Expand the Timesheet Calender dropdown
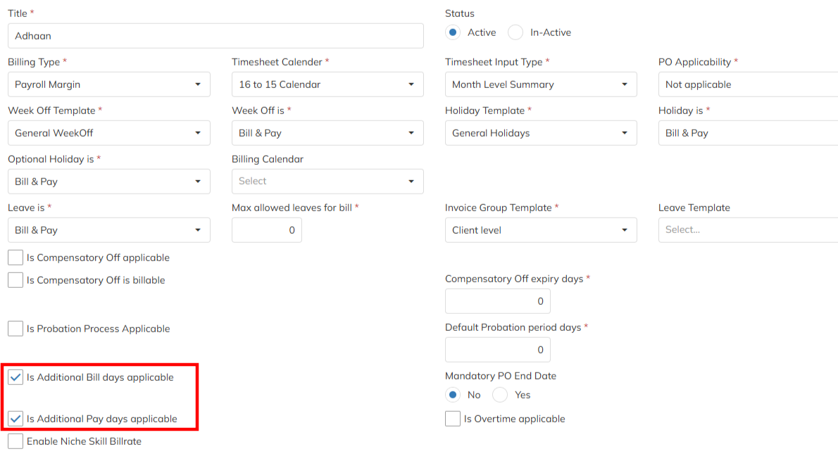 click(327, 84)
